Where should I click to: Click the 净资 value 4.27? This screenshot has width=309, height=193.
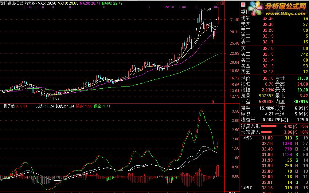coord(269,114)
